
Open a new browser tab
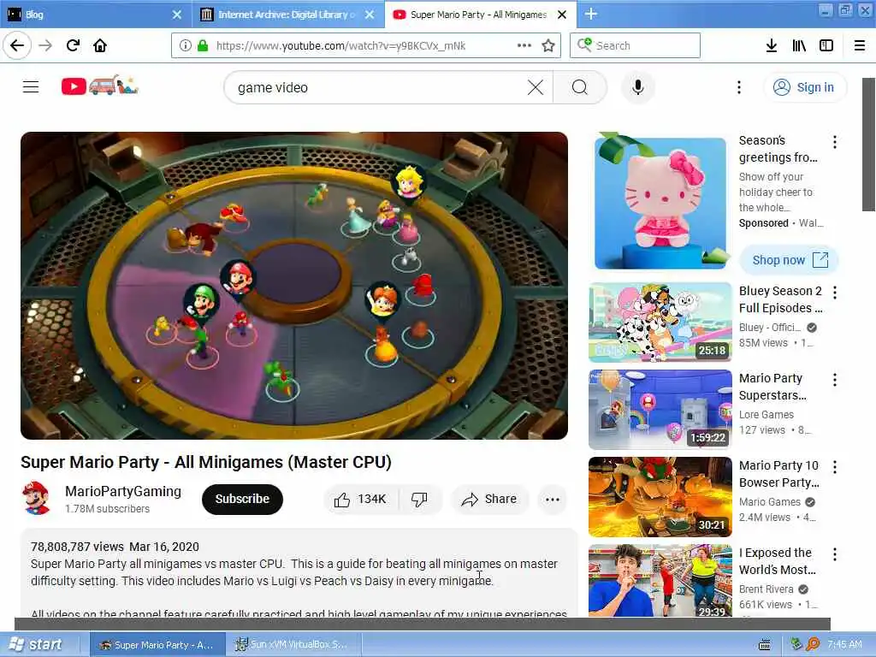point(590,14)
